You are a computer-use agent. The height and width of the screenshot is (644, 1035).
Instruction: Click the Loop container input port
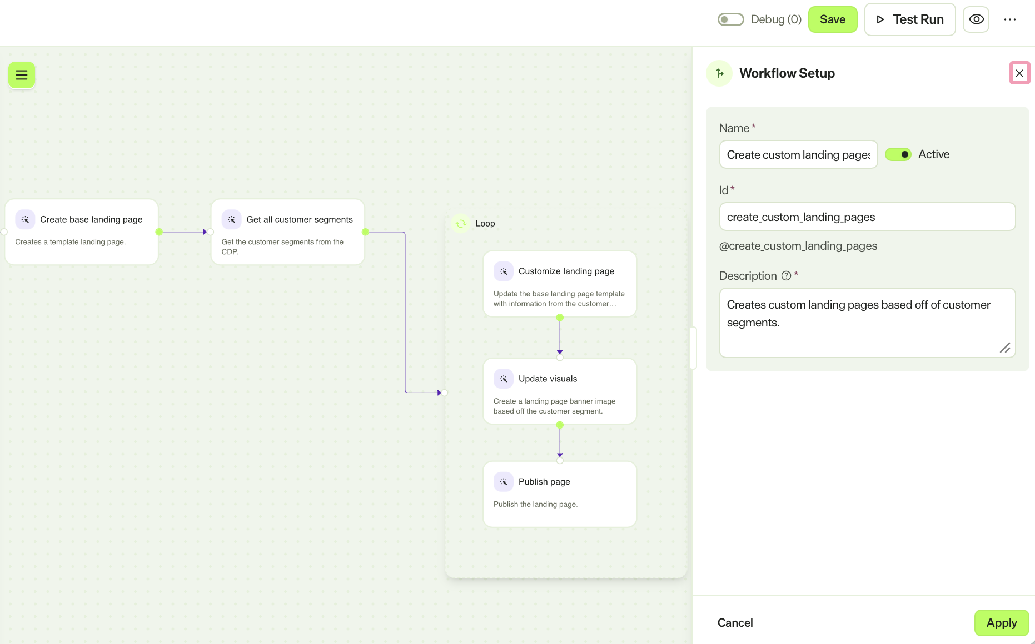[x=445, y=393]
